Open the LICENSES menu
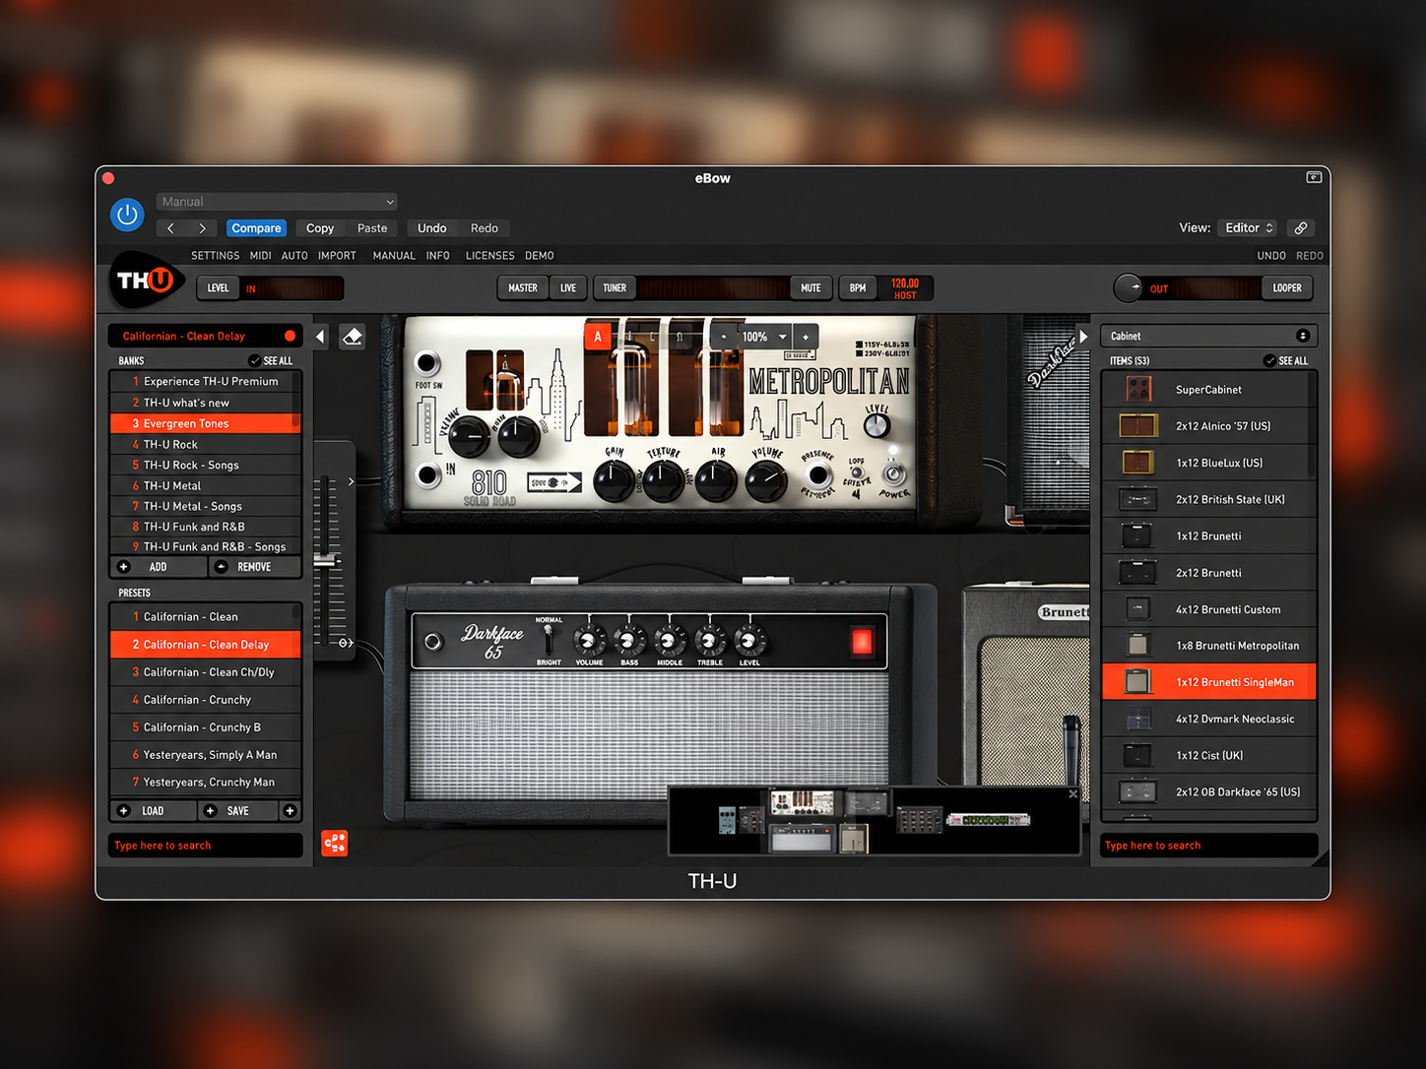 click(x=490, y=256)
